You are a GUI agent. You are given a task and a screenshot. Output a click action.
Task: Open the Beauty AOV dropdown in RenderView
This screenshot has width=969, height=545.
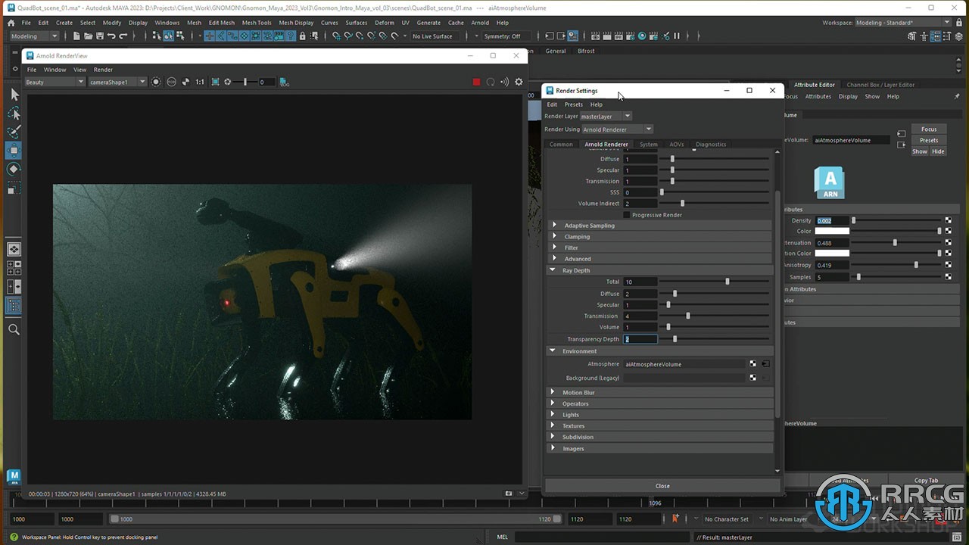pyautogui.click(x=55, y=82)
